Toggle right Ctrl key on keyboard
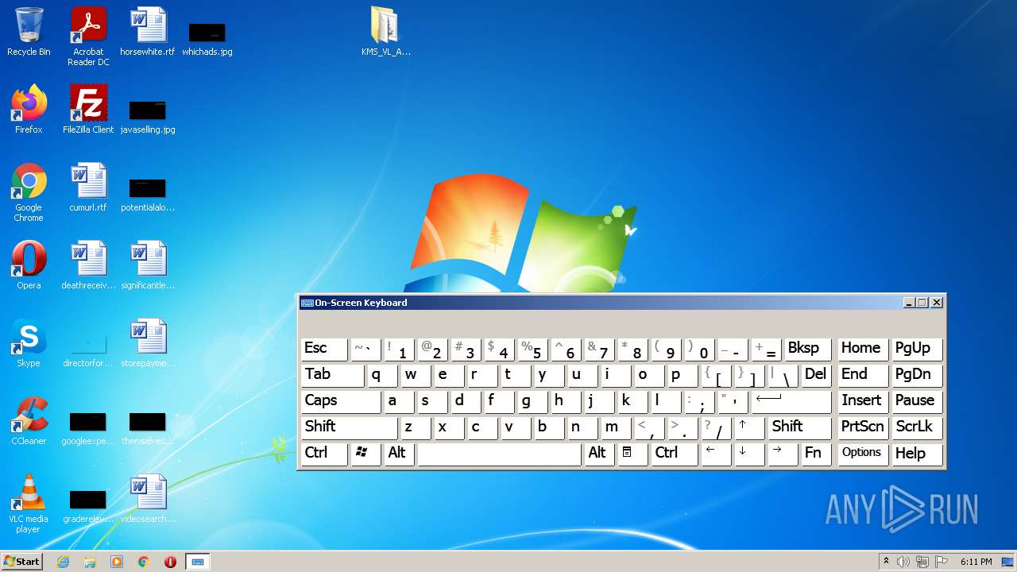The height and width of the screenshot is (572, 1017). click(x=674, y=454)
